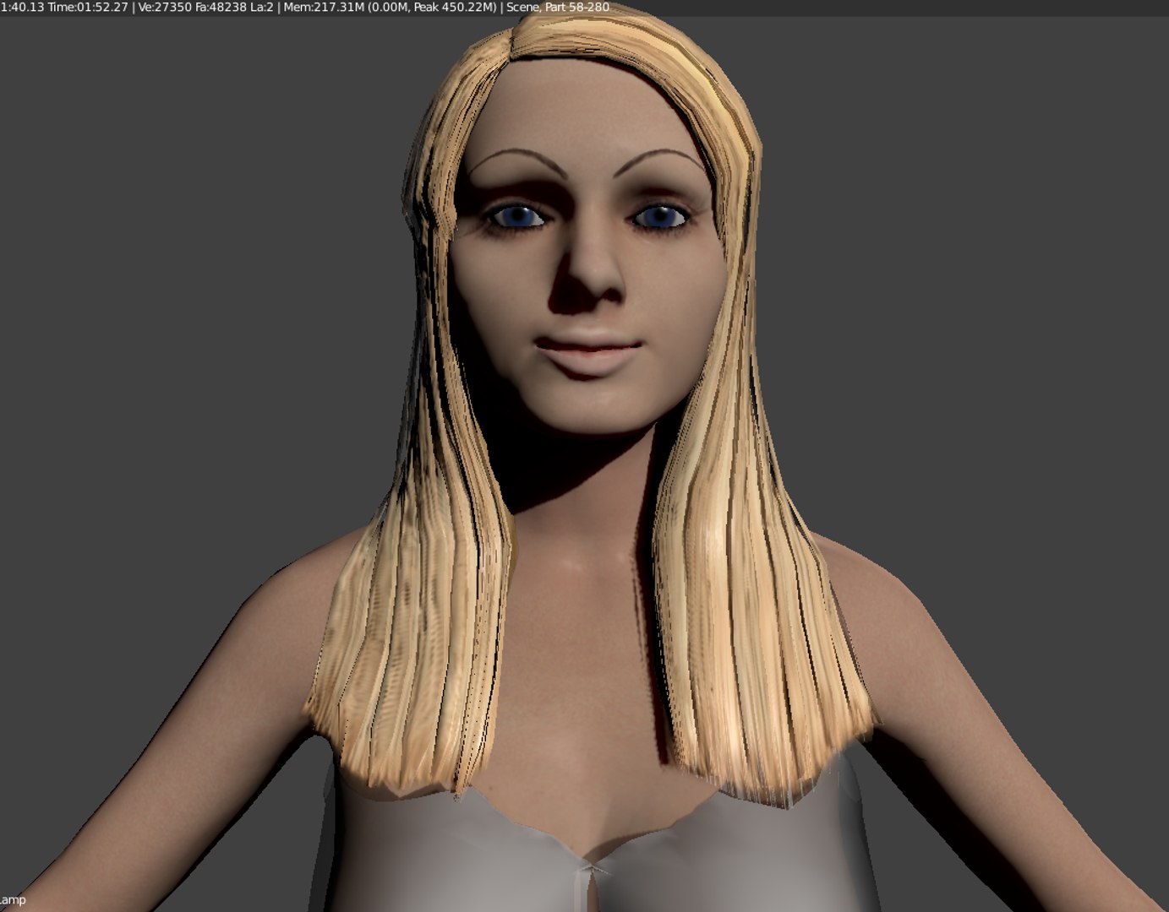Click the 'Peak 450.22M' memory value

[x=452, y=8]
